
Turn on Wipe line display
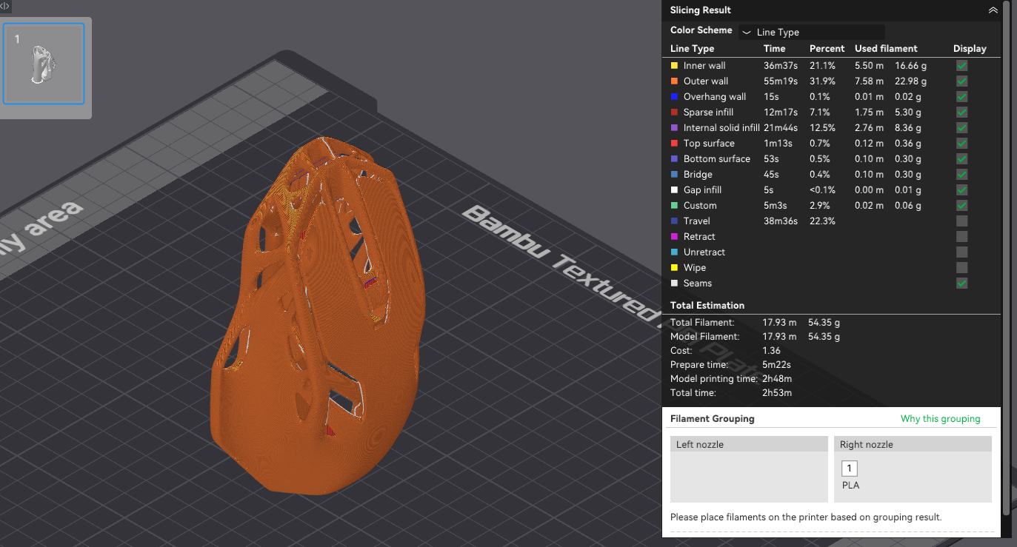pyautogui.click(x=961, y=268)
